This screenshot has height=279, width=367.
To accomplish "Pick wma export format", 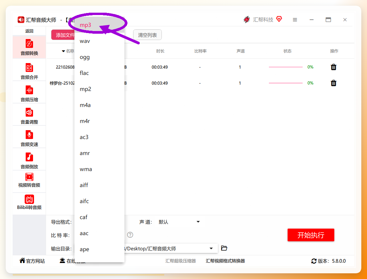I will (99, 169).
